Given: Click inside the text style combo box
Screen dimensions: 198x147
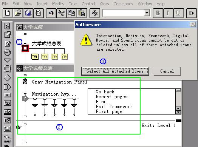Looking at the screenshot, I should [124, 13].
